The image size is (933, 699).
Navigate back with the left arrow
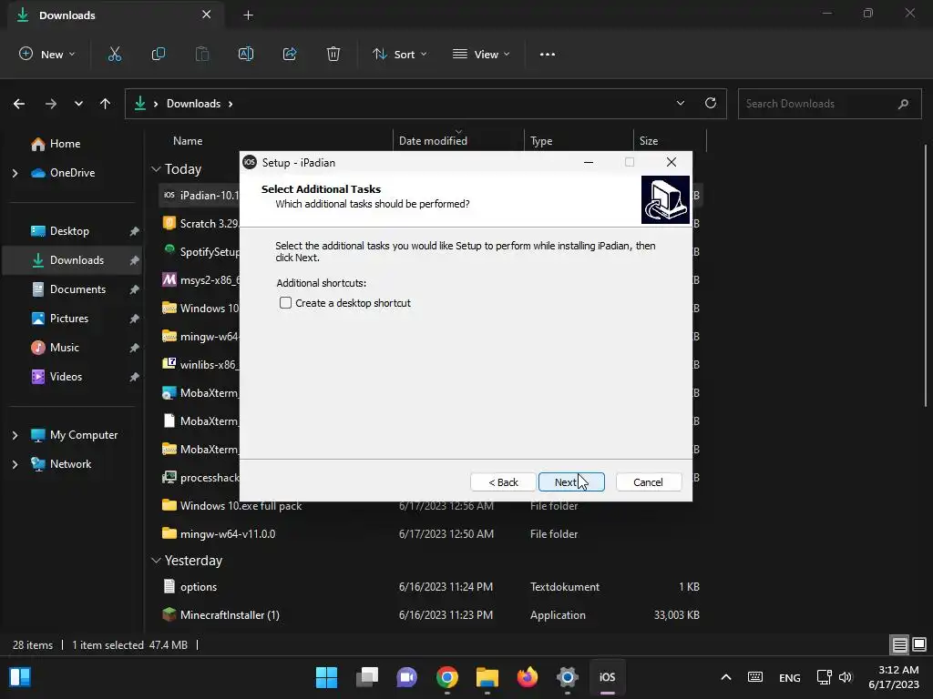point(19,104)
